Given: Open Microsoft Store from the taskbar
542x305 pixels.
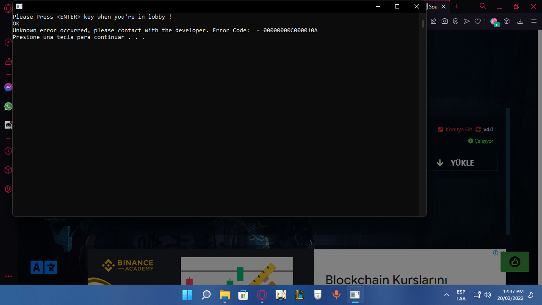Looking at the screenshot, I should click(243, 295).
